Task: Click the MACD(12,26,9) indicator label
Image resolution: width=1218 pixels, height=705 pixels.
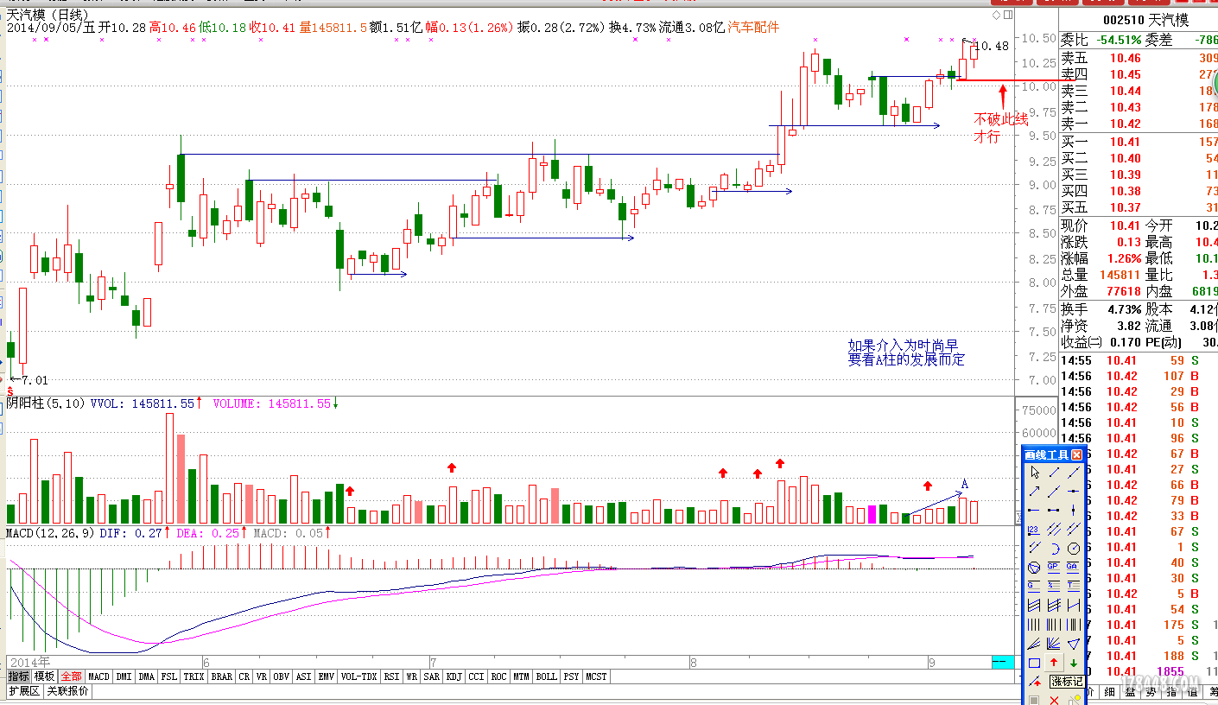Action: [50, 533]
